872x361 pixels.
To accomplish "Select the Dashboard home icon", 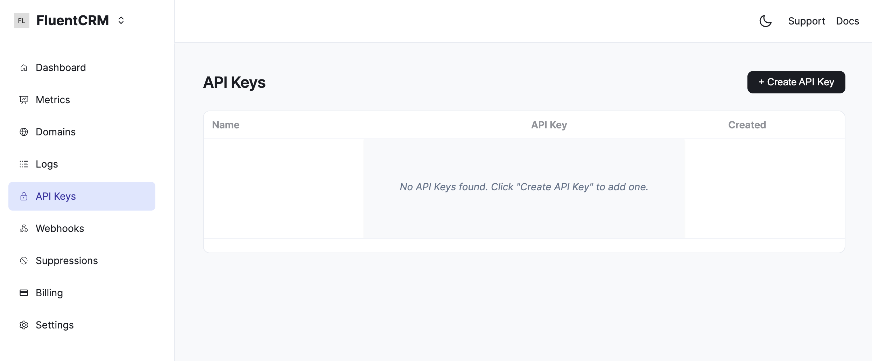I will click(23, 68).
